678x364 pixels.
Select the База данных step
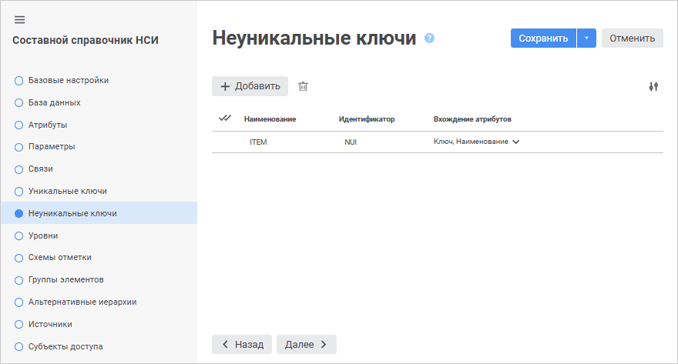tap(54, 102)
